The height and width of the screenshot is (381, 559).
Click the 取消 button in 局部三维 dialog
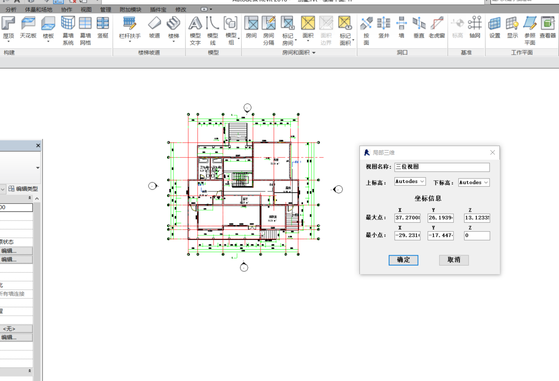tap(454, 260)
